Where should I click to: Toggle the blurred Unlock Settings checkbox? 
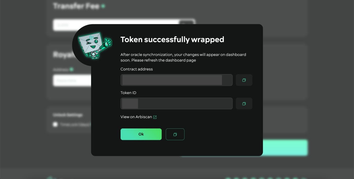pyautogui.click(x=55, y=124)
